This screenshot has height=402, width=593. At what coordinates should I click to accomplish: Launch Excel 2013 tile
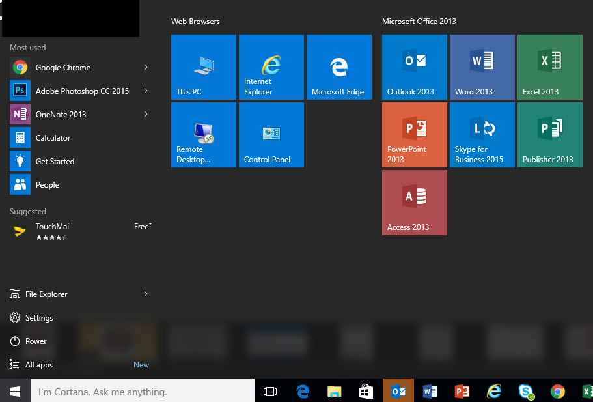[x=550, y=67]
